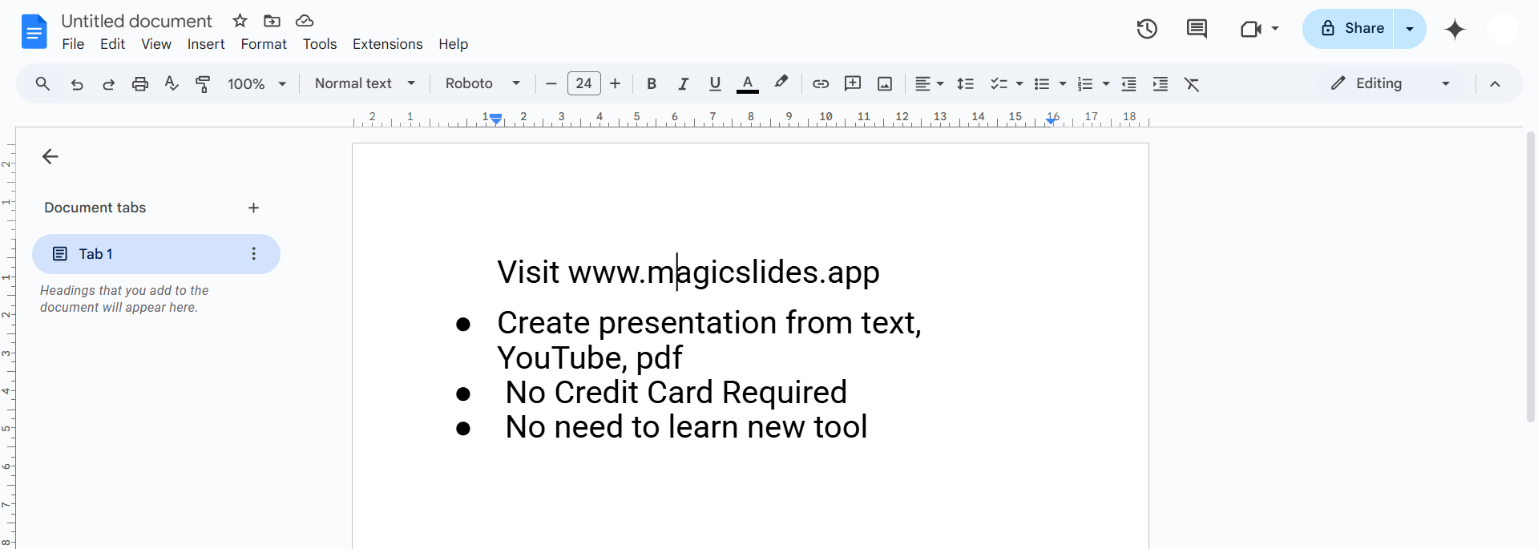This screenshot has height=549, width=1538.
Task: Close the document tabs panel
Action: coord(50,156)
